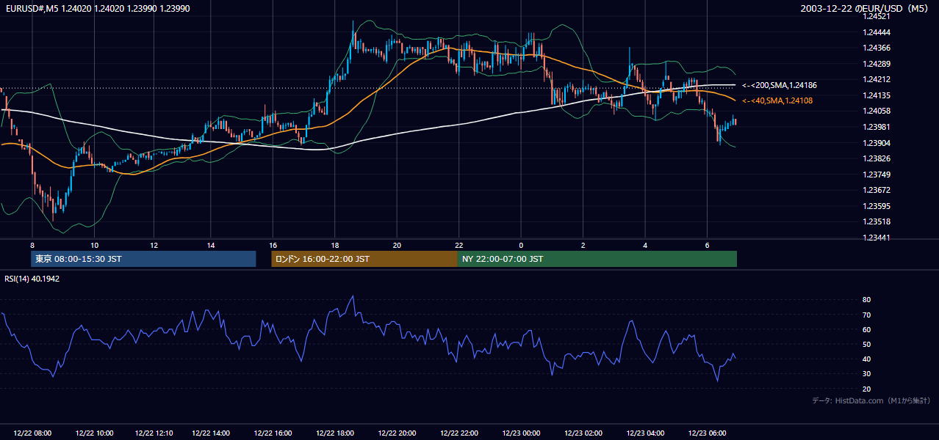The image size is (939, 440).
Task: Click price level 1.24366 on the price axis
Action: click(877, 48)
